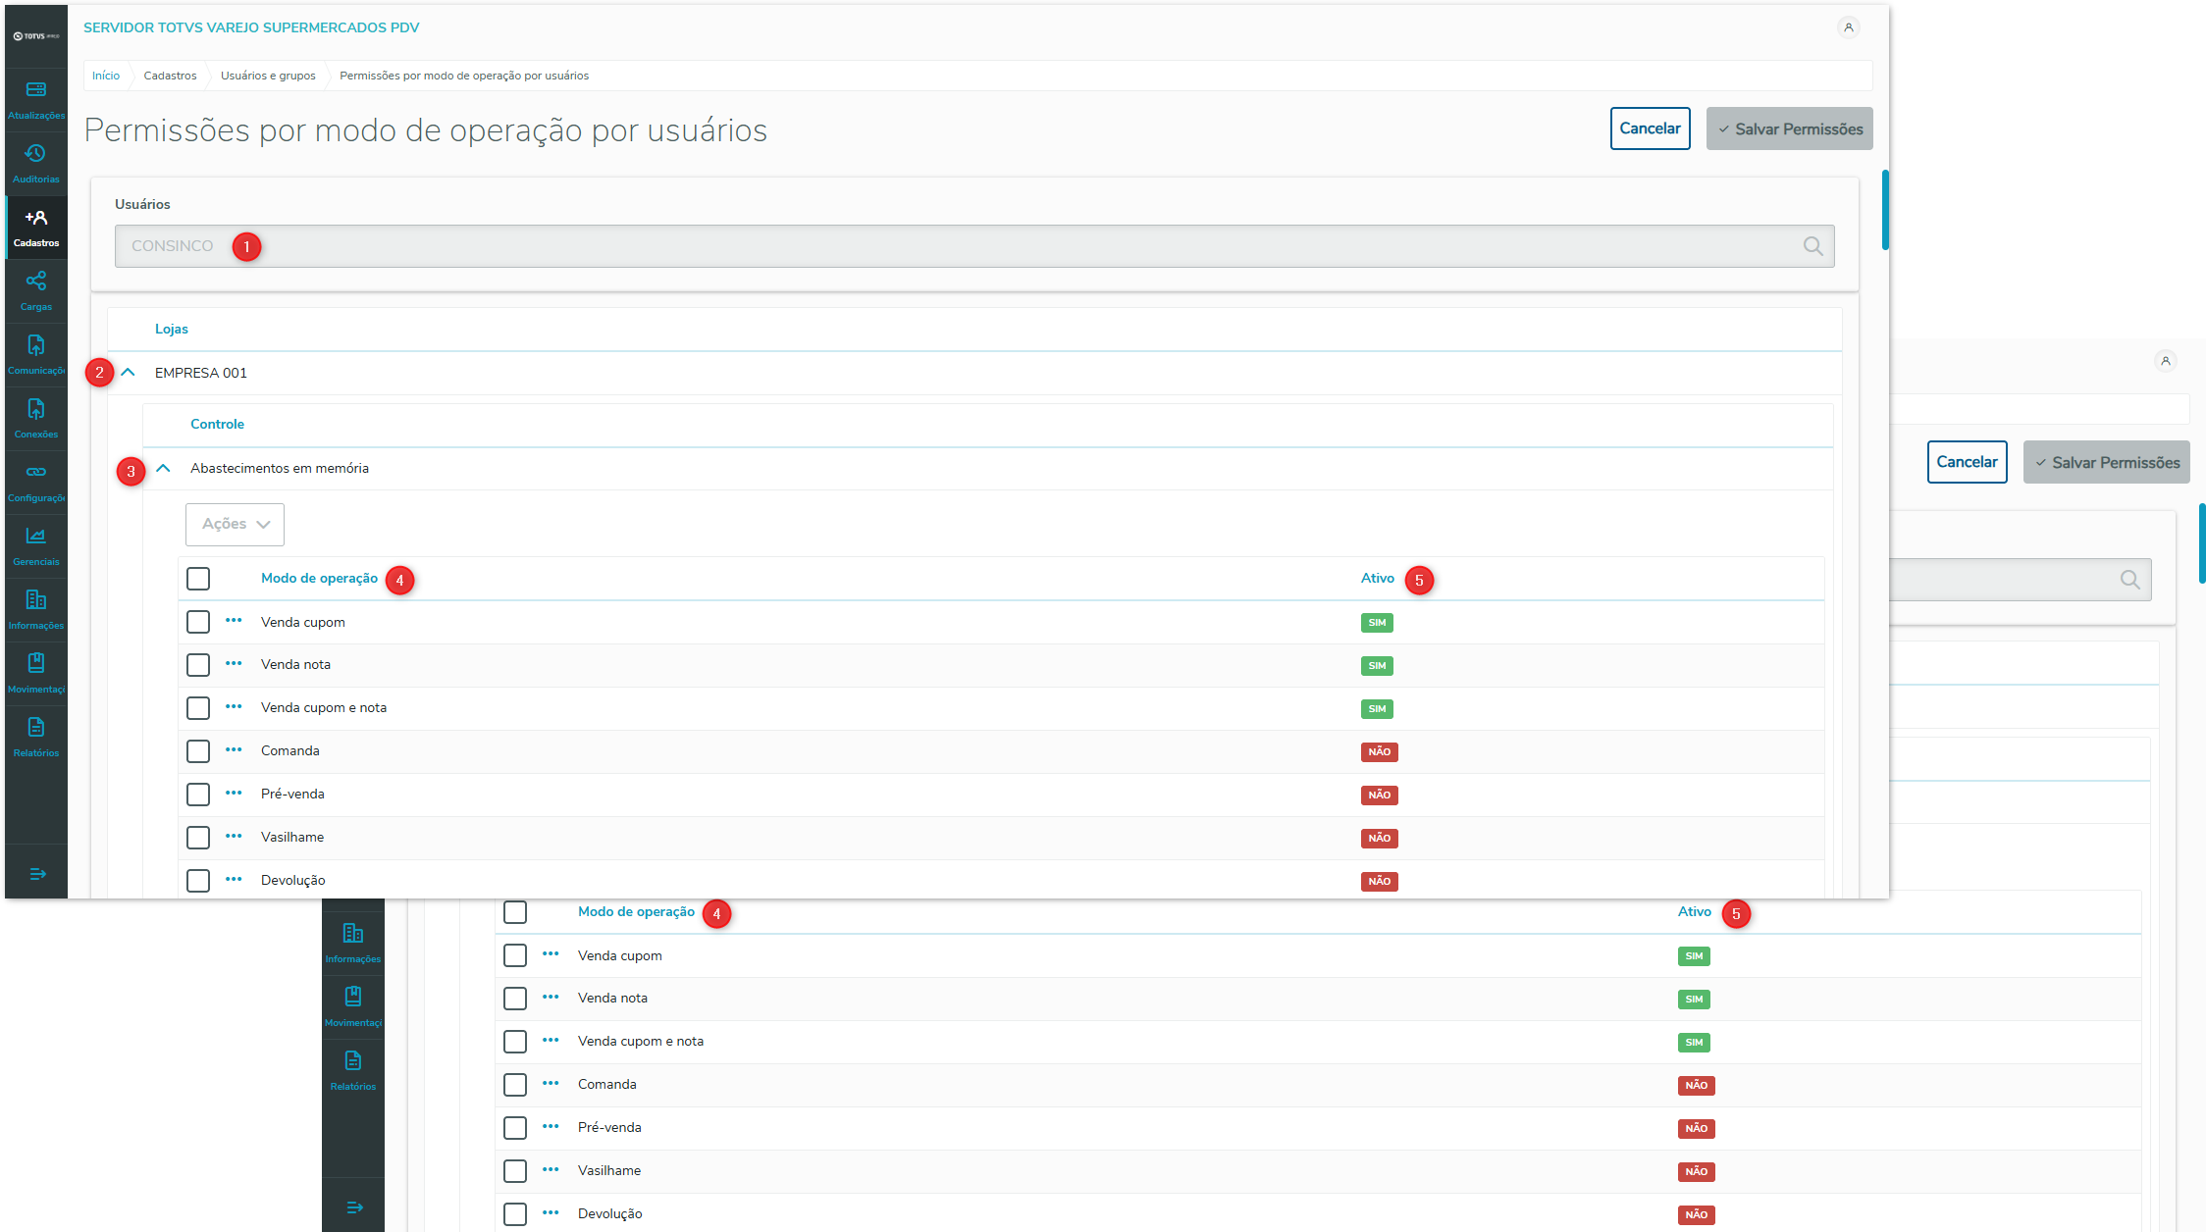
Task: Open the Ações dropdown
Action: (235, 525)
